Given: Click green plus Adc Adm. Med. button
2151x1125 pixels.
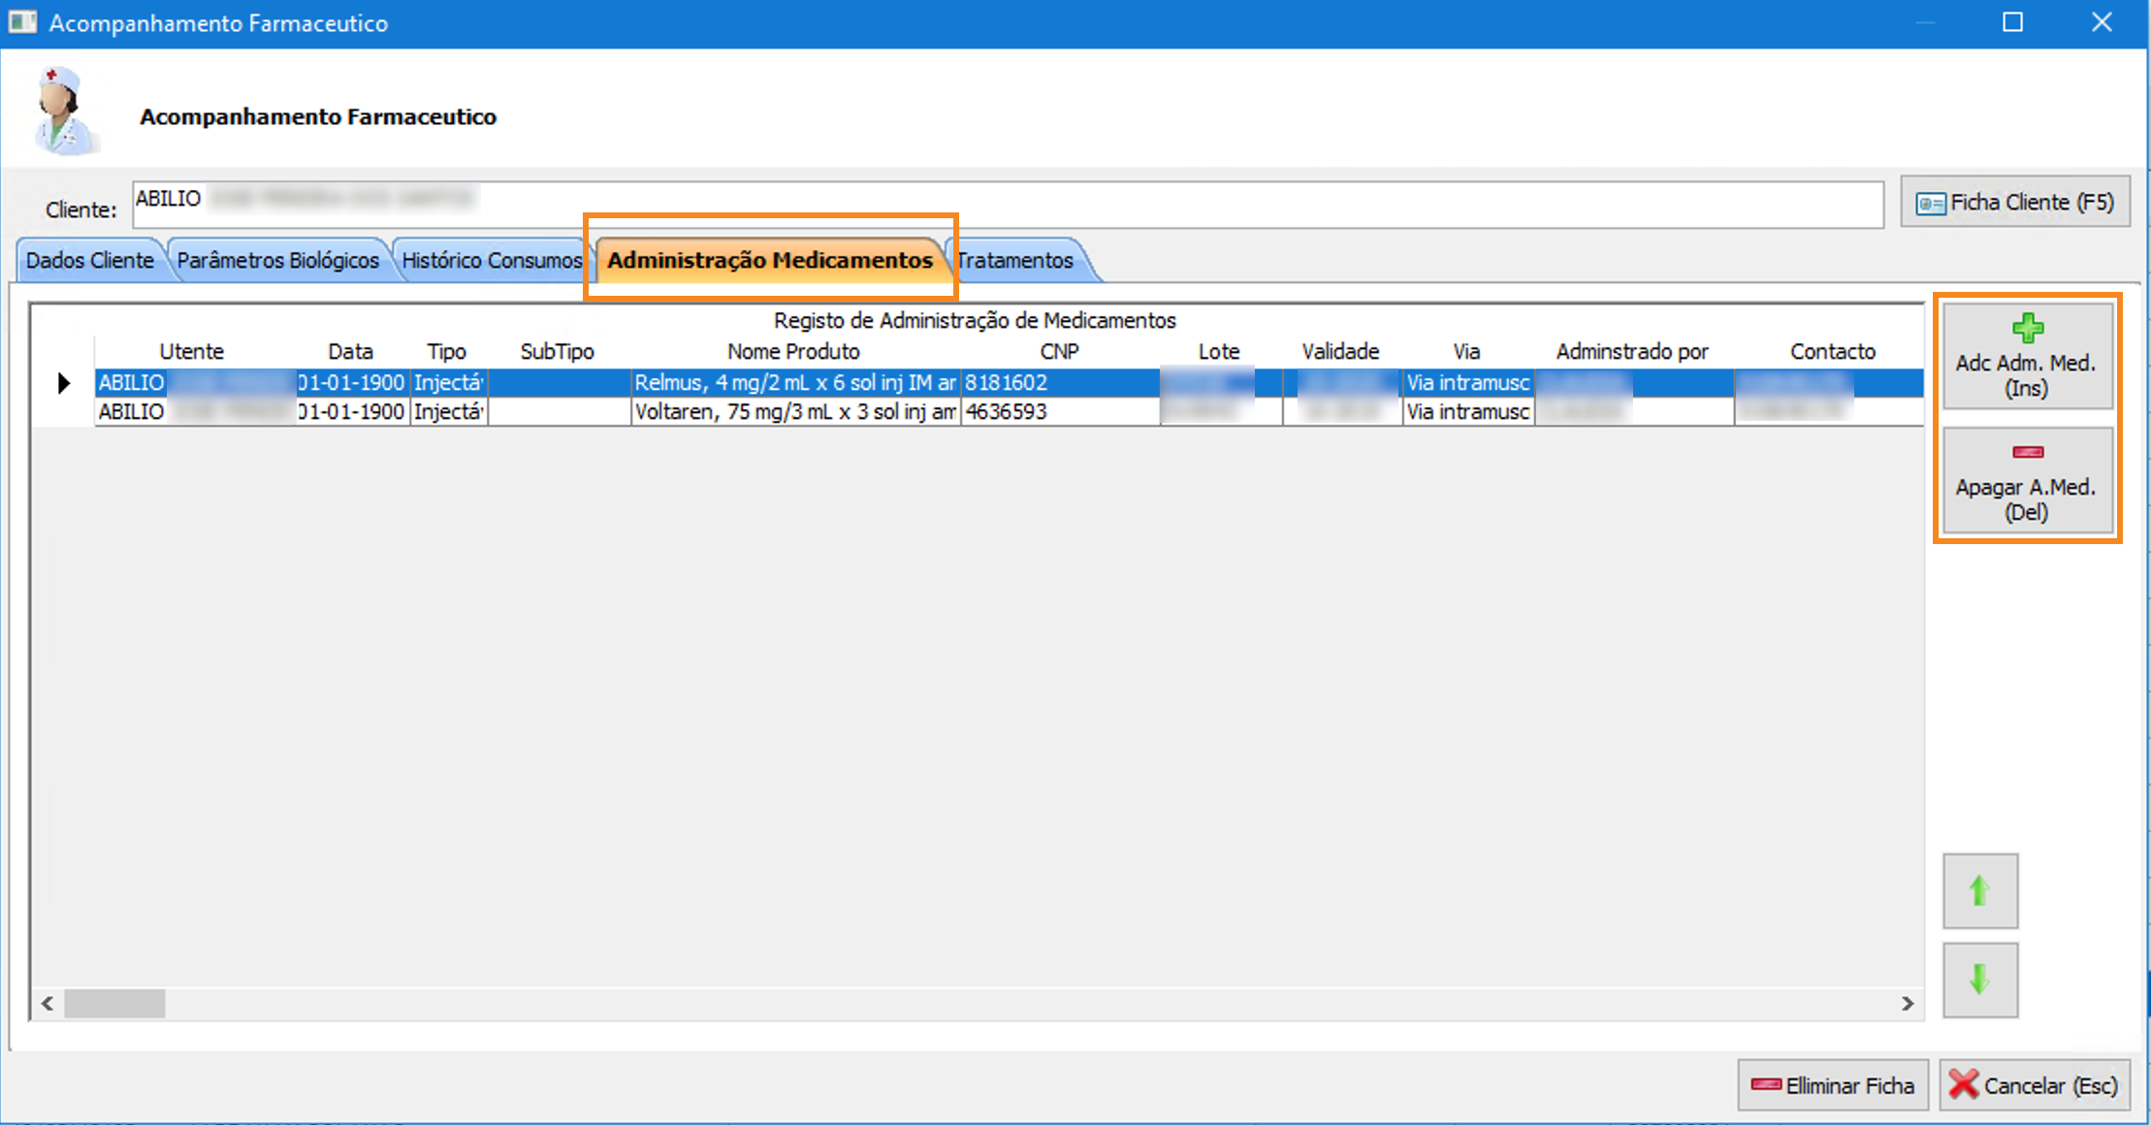Looking at the screenshot, I should (2027, 356).
